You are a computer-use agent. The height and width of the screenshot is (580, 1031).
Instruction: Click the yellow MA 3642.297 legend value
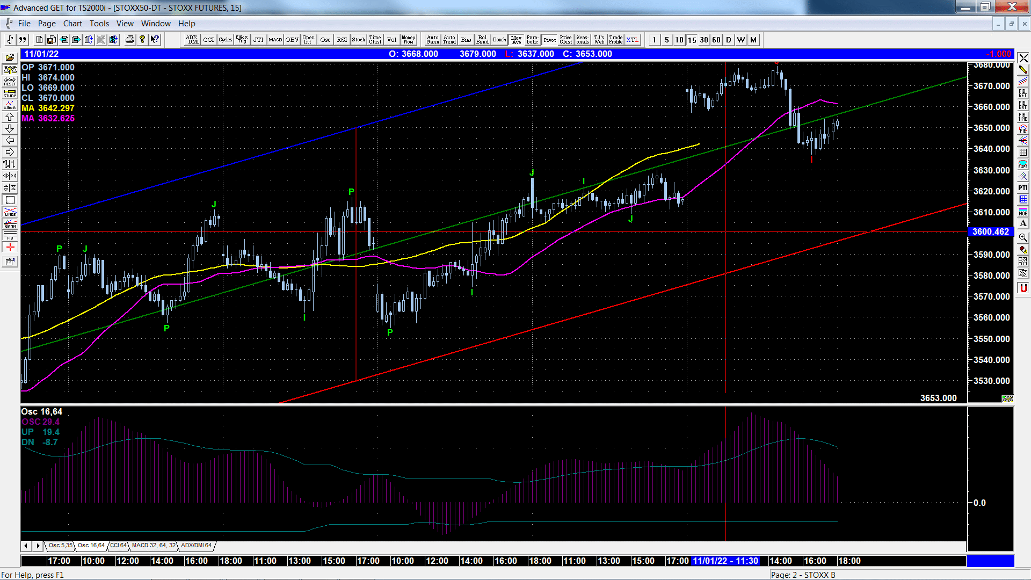pos(56,108)
